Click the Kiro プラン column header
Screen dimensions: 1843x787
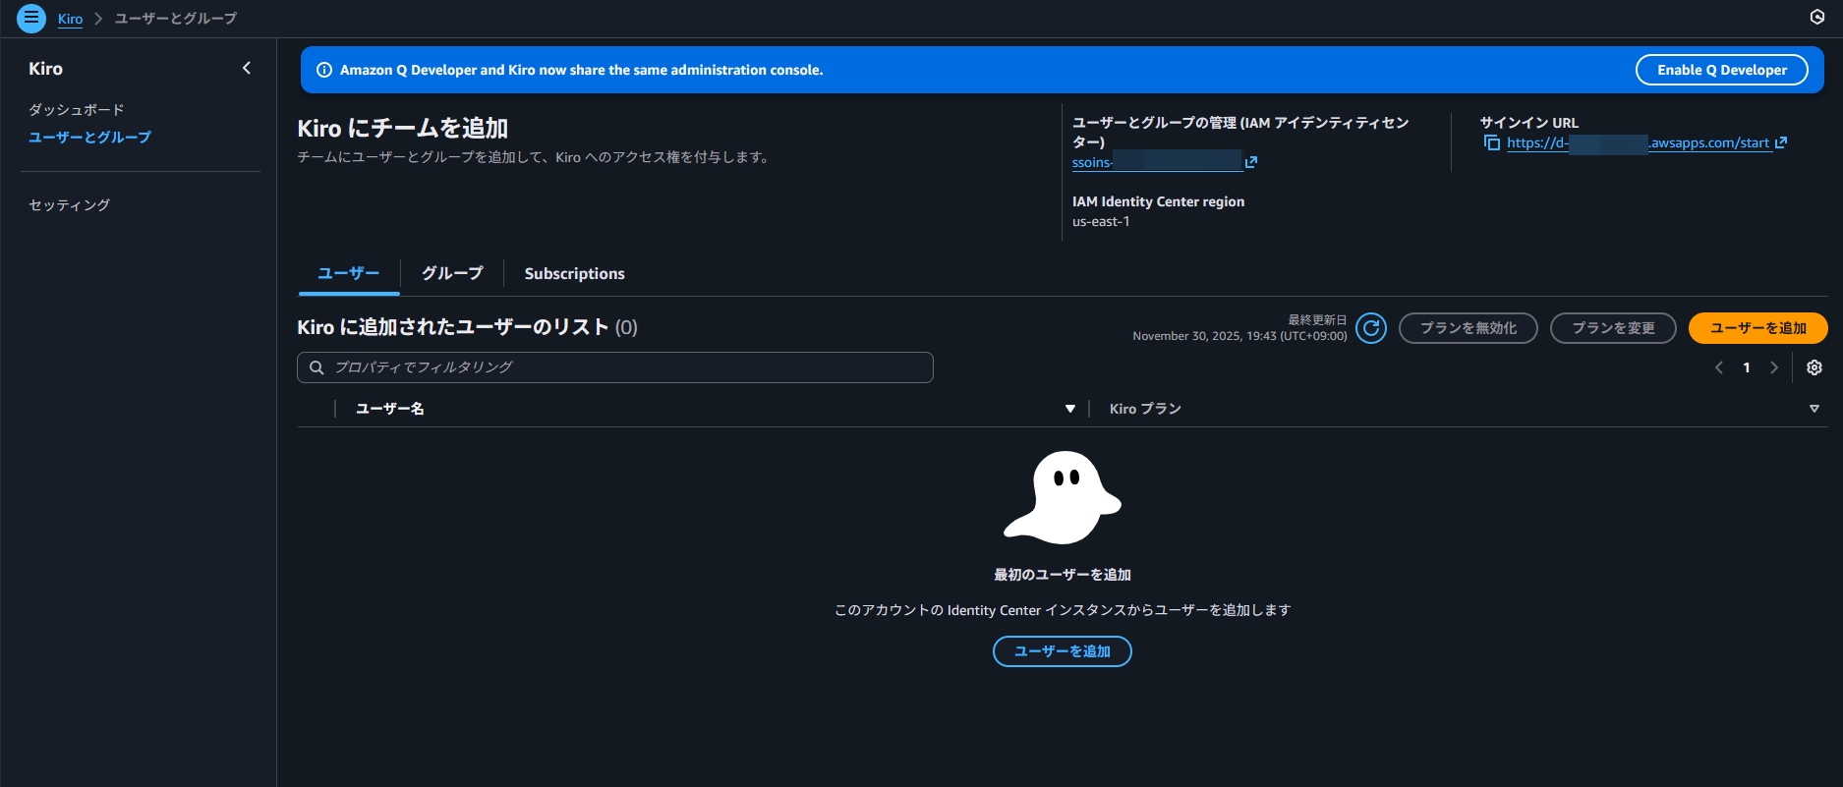(x=1145, y=409)
